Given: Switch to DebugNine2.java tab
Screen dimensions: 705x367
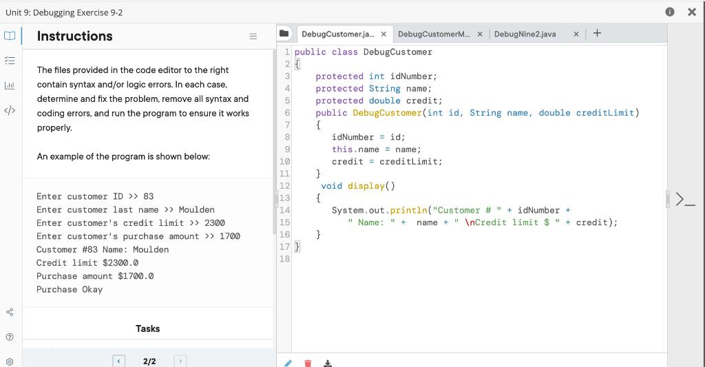Looking at the screenshot, I should tap(525, 34).
